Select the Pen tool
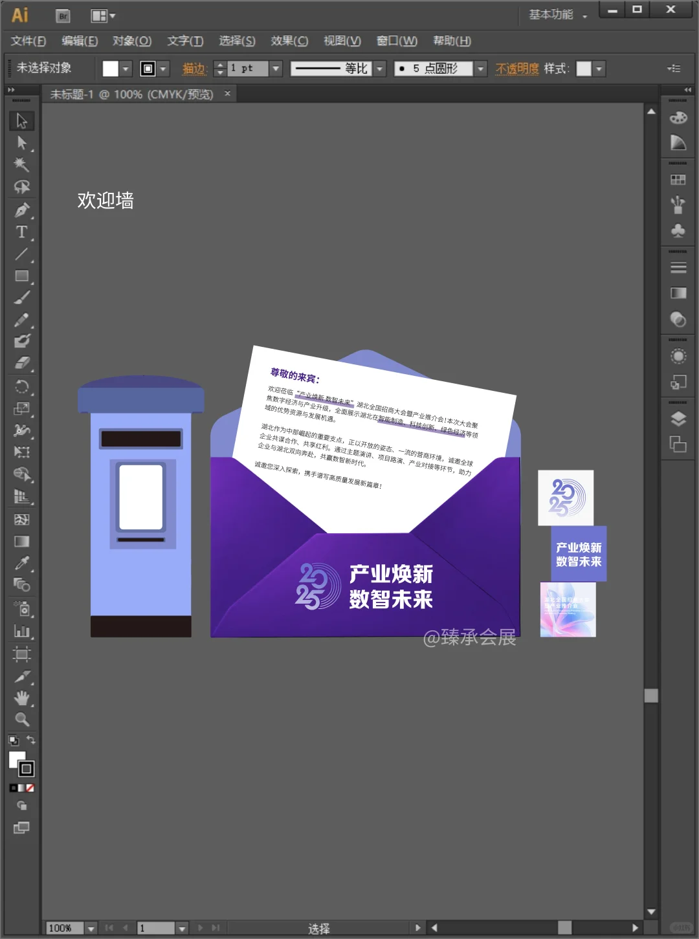699x939 pixels. click(x=21, y=210)
